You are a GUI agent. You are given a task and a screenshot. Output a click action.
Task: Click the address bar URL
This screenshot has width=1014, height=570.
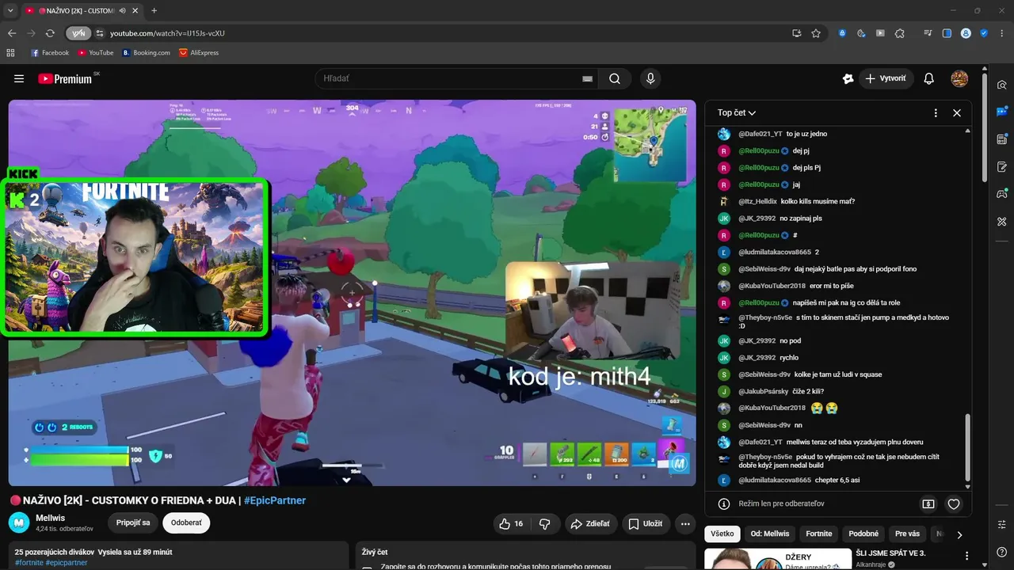pos(168,33)
